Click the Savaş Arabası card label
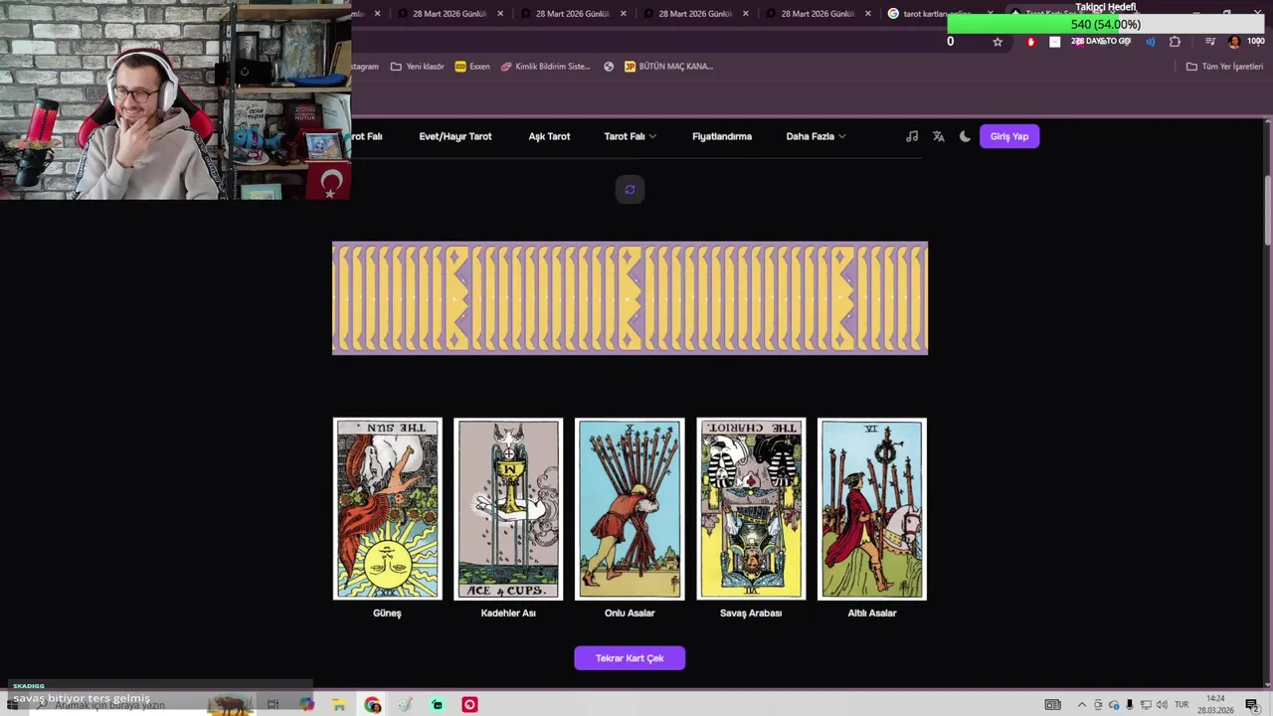The width and height of the screenshot is (1273, 716). tap(751, 613)
